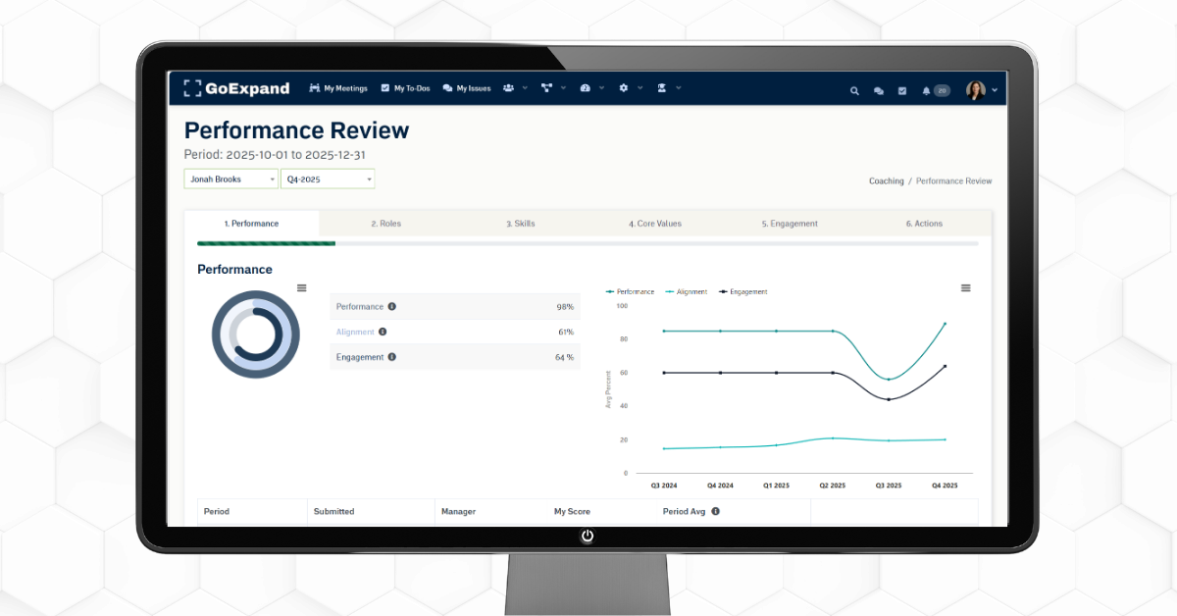Open the Jonah Brooks employee dropdown

click(x=230, y=180)
